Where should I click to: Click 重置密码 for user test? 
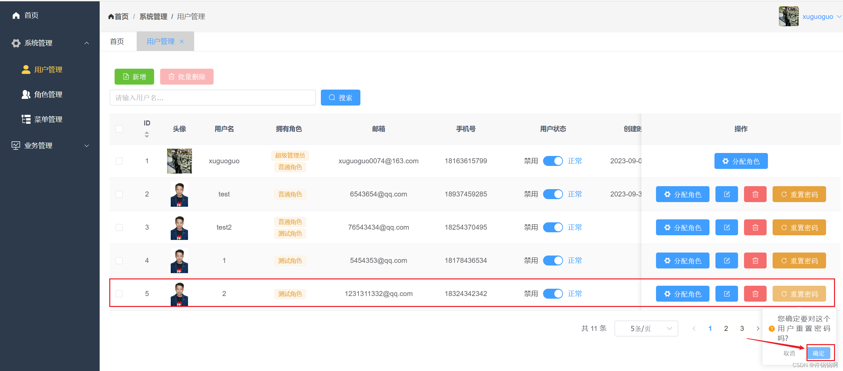pyautogui.click(x=799, y=194)
